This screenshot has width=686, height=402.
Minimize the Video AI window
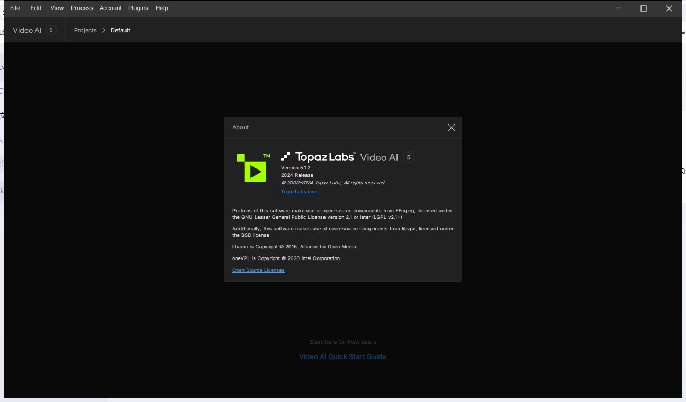618,8
